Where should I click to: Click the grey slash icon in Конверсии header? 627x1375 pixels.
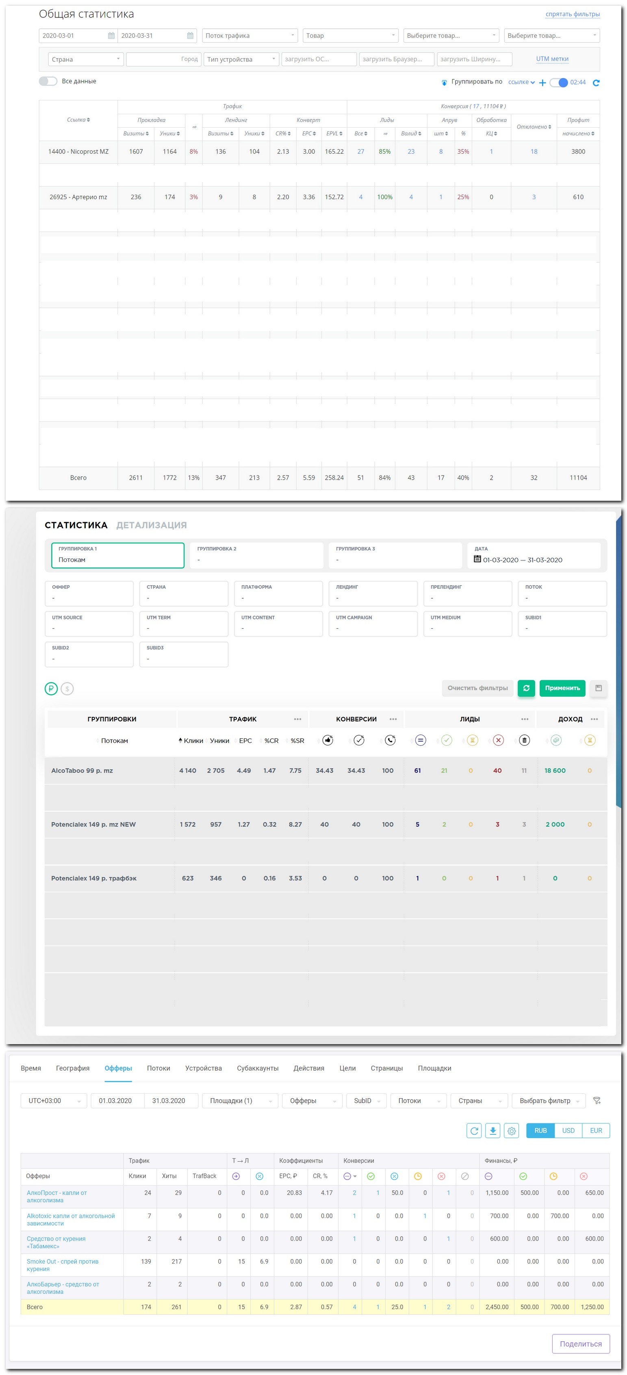[465, 1176]
